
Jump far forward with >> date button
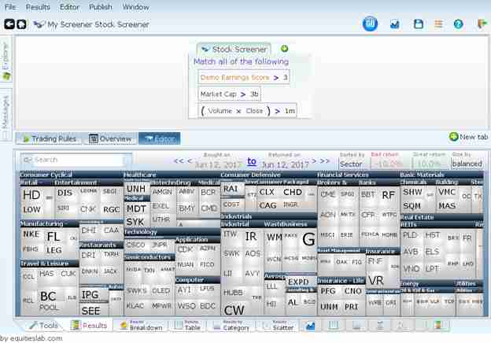(325, 160)
